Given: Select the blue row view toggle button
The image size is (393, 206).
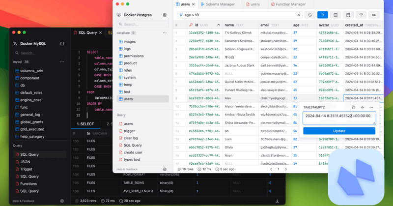Looking at the screenshot, I should [x=323, y=15].
